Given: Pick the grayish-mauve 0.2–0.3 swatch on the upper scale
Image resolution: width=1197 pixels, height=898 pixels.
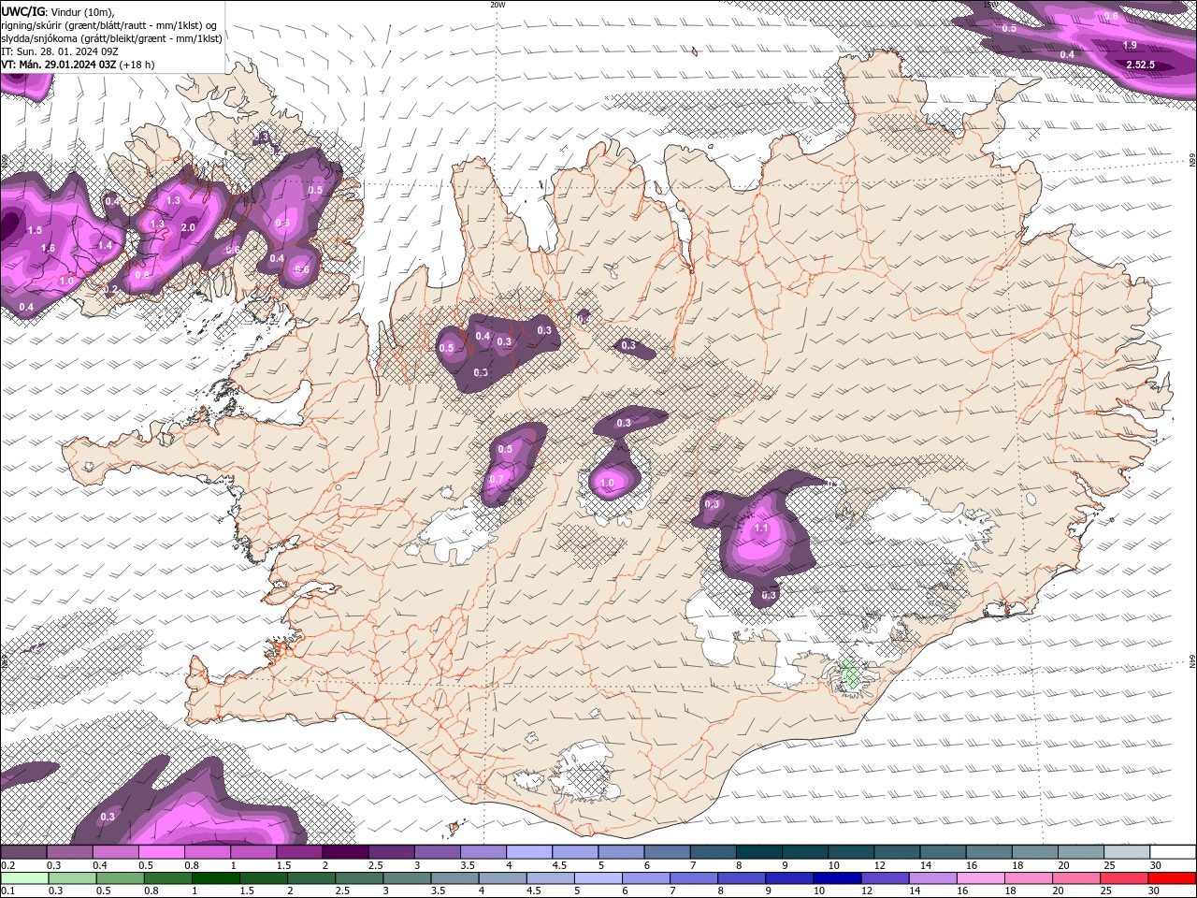Looking at the screenshot, I should pyautogui.click(x=23, y=852).
